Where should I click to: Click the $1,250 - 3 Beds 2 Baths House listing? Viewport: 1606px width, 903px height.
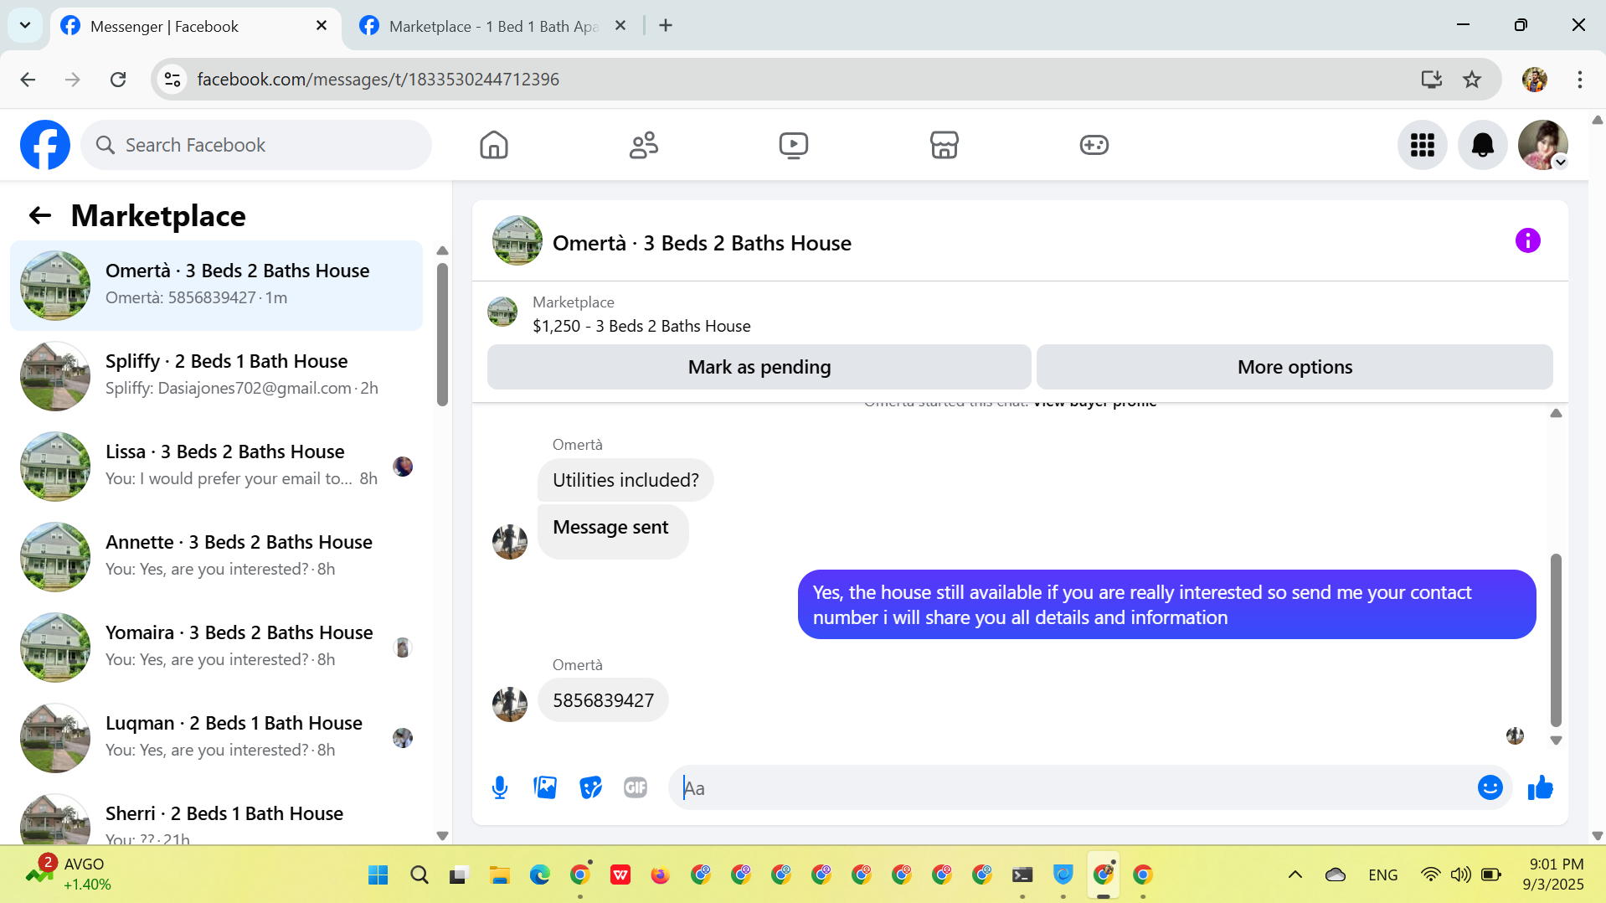point(641,326)
